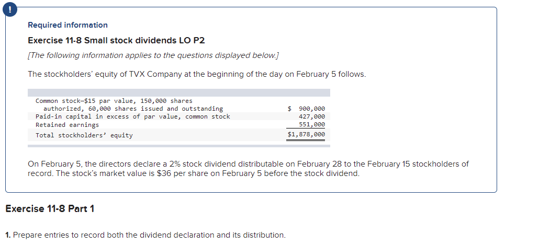Click the $1,878,000 total equity amount

pos(306,135)
